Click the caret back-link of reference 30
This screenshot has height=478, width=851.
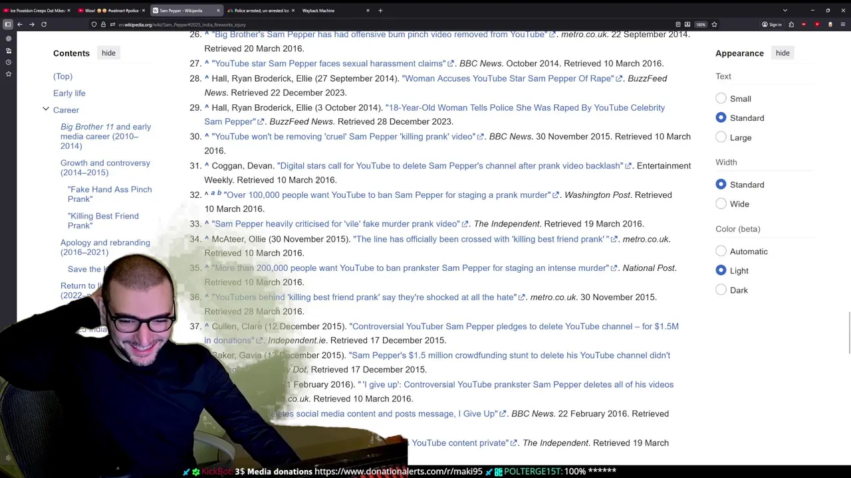pyautogui.click(x=207, y=135)
